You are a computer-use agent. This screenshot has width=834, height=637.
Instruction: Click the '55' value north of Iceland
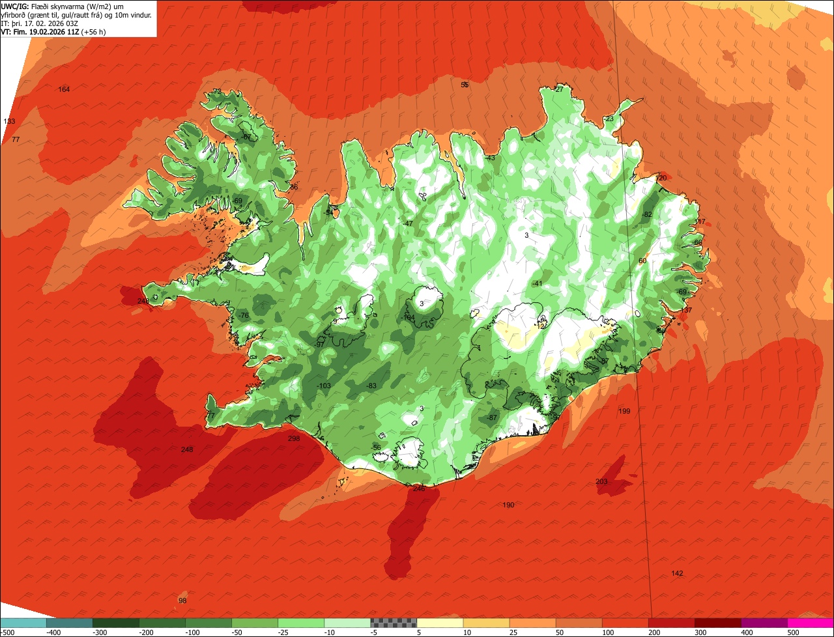(x=465, y=85)
